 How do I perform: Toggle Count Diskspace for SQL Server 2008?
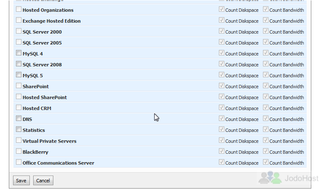click(x=221, y=64)
